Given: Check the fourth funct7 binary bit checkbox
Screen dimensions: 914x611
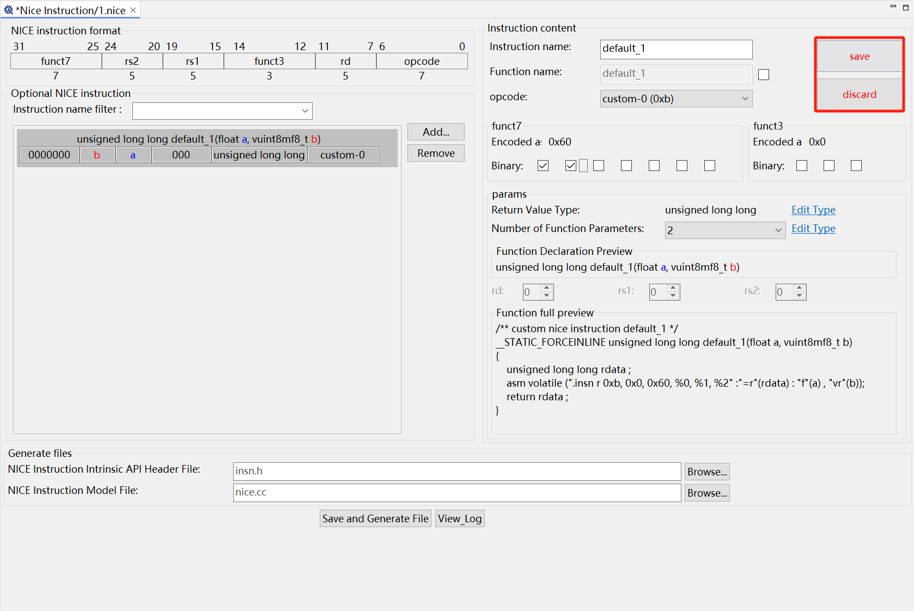Looking at the screenshot, I should tap(626, 166).
